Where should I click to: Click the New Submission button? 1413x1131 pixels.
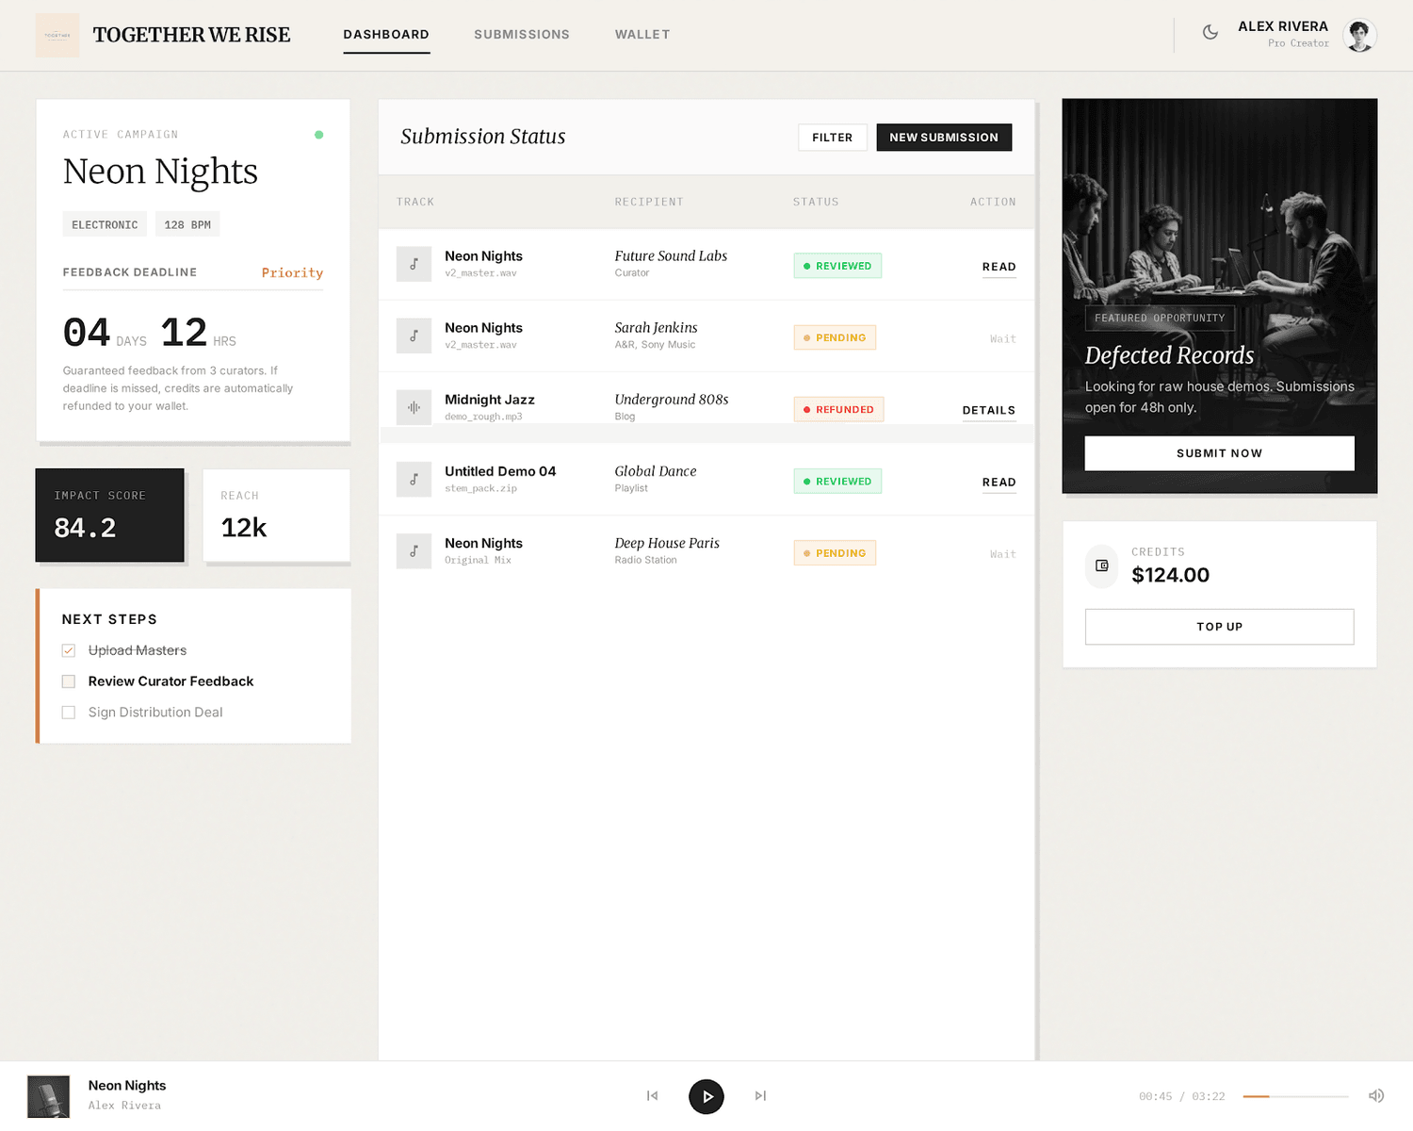click(943, 138)
